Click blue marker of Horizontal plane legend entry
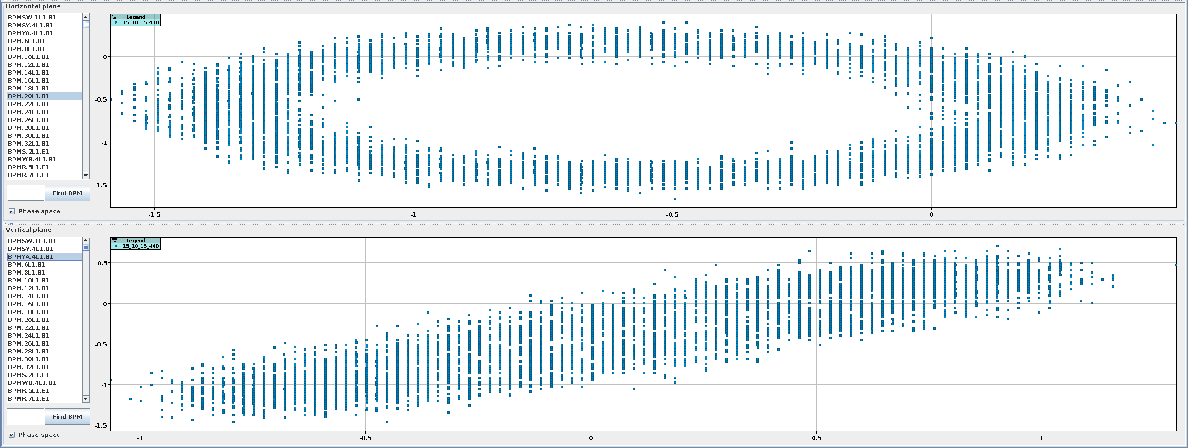Viewport: 1188px width, 448px height. (x=116, y=22)
